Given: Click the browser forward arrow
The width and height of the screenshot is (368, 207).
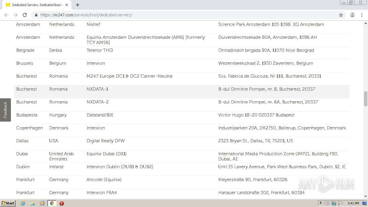Looking at the screenshot, I should 16,15.
